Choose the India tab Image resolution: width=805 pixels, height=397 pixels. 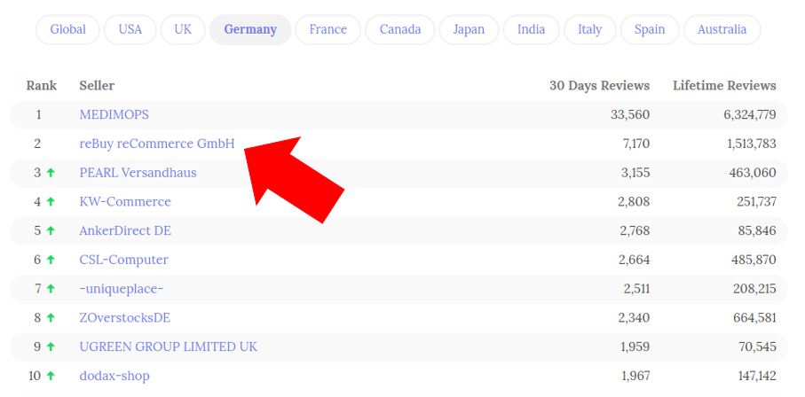(x=531, y=29)
